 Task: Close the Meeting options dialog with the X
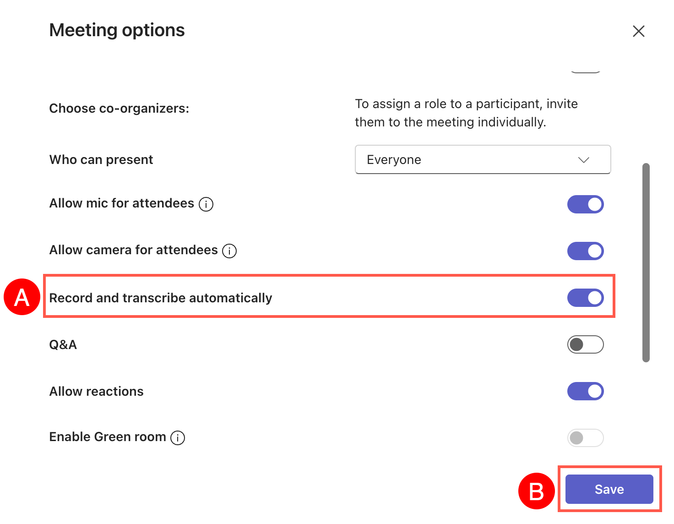coord(638,31)
